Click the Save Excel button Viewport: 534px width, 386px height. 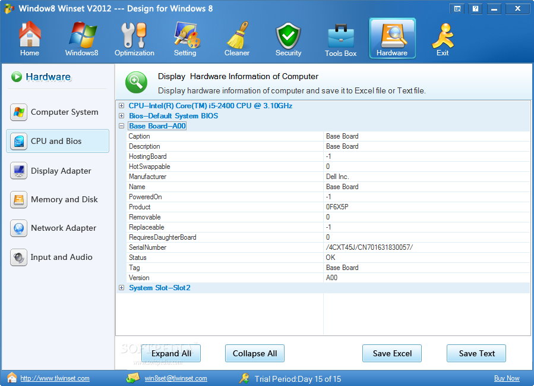click(x=392, y=353)
